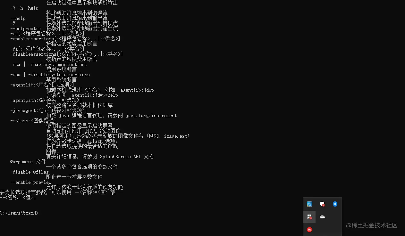This screenshot has height=236, width=405.
Task: Click the text "将此帮助消息输出到输出流"
Action: coord(77,18)
